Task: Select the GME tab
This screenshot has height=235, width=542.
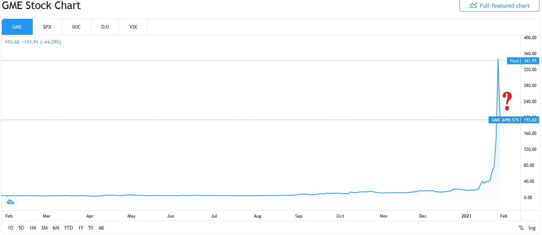Action: 17,27
